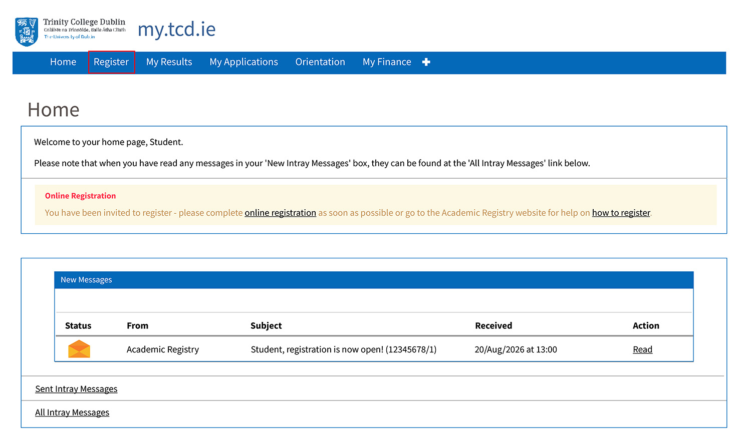Click 'Academic Registry' in the From column
Screen dimensions: 735x442
click(x=163, y=349)
